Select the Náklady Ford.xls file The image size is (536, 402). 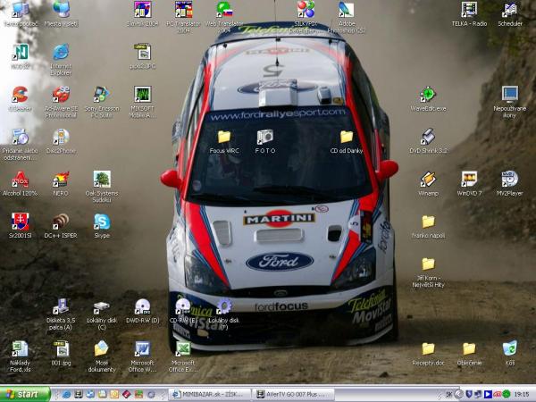(x=20, y=349)
